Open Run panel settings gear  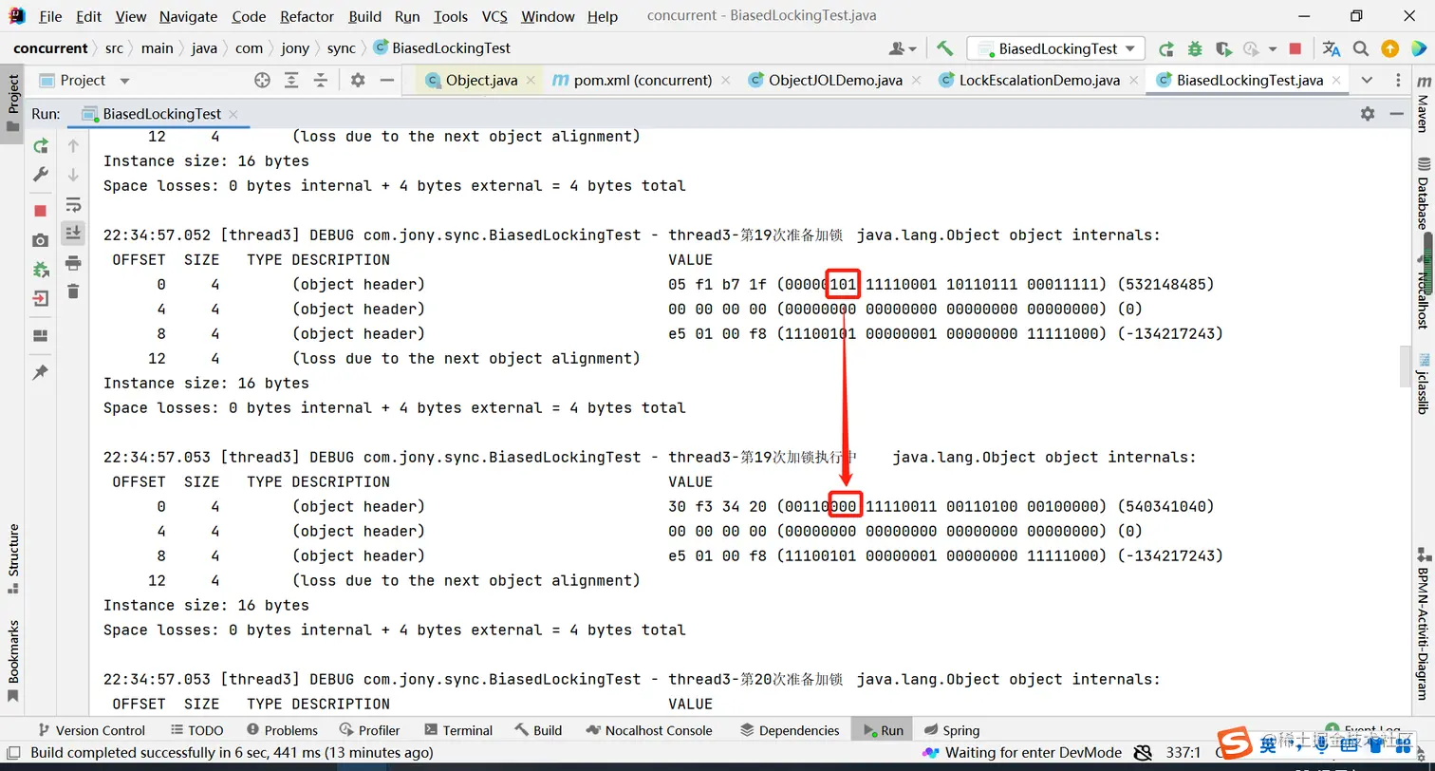(x=1368, y=114)
